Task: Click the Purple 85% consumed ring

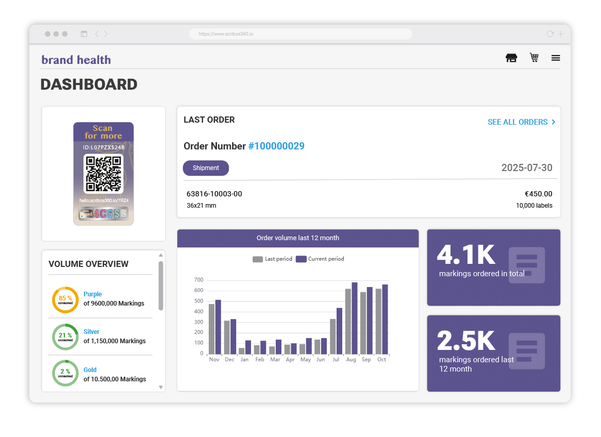Action: pyautogui.click(x=65, y=299)
